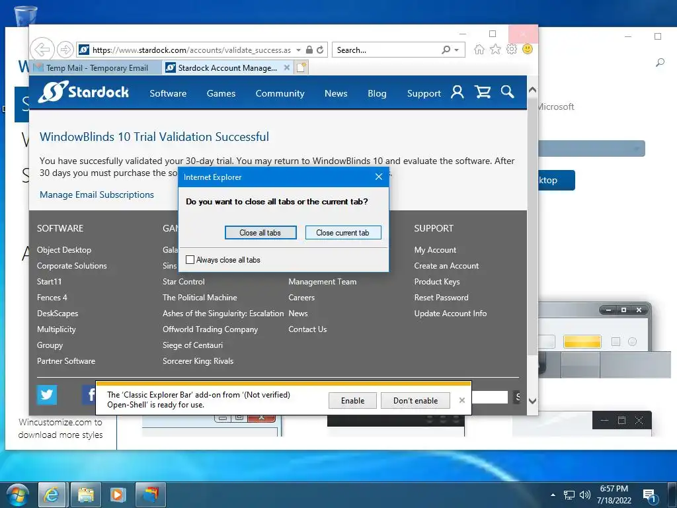The height and width of the screenshot is (508, 677).
Task: Click the IE forward arrow button
Action: 65,50
